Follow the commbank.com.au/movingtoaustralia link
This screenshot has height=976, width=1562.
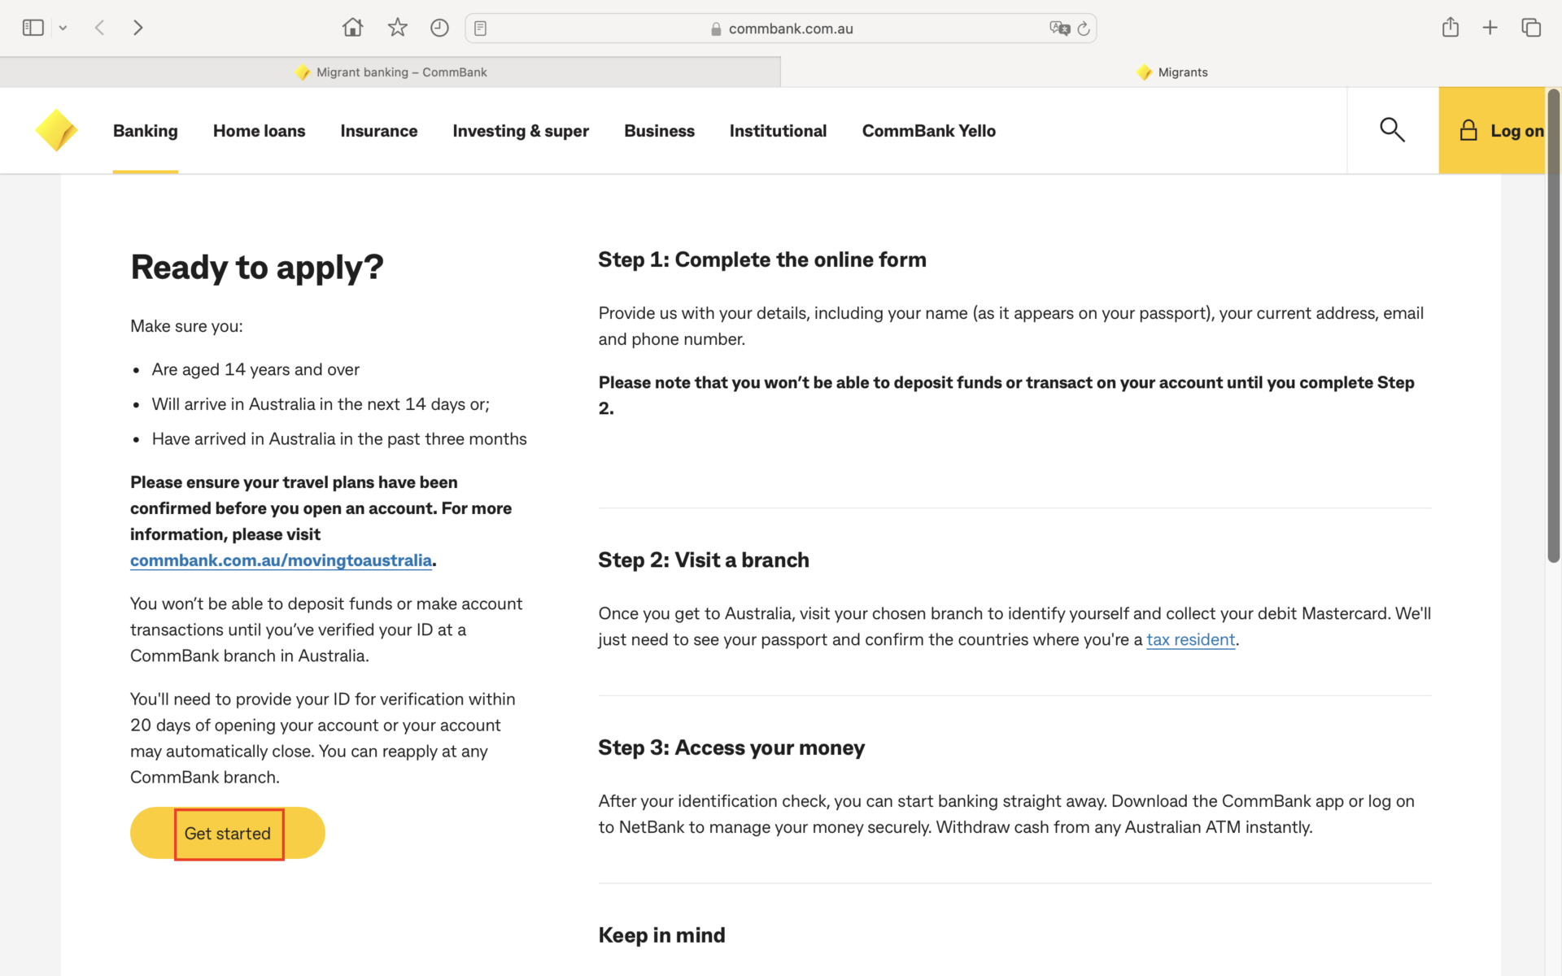[x=281, y=560]
